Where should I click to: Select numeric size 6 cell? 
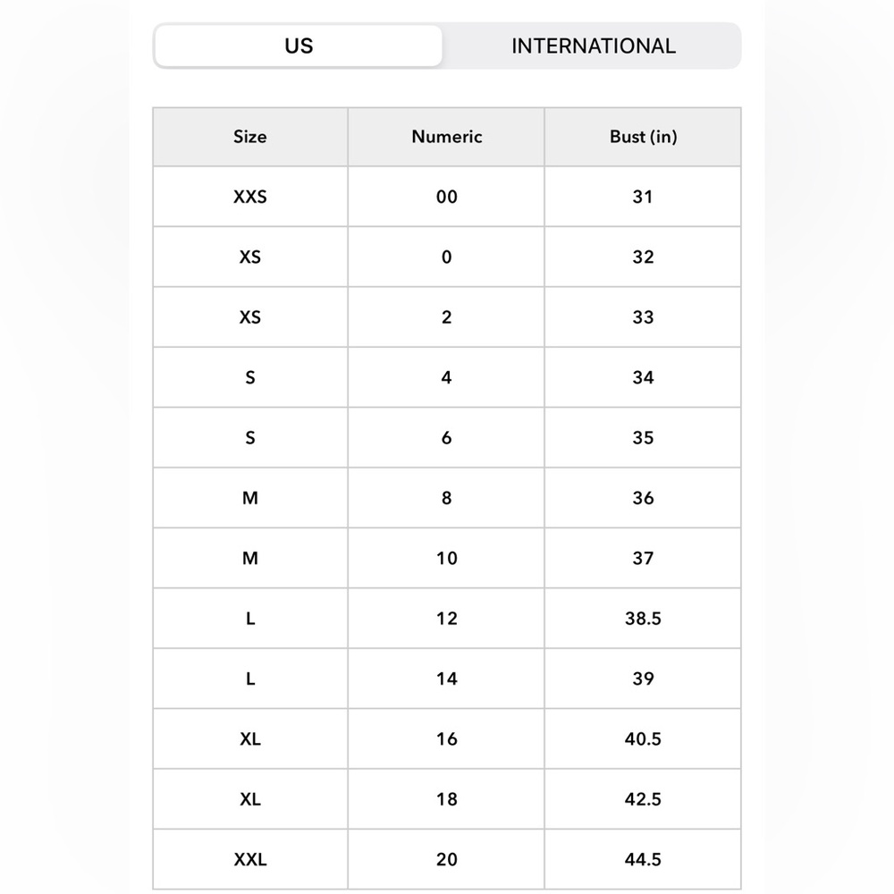[x=446, y=437]
